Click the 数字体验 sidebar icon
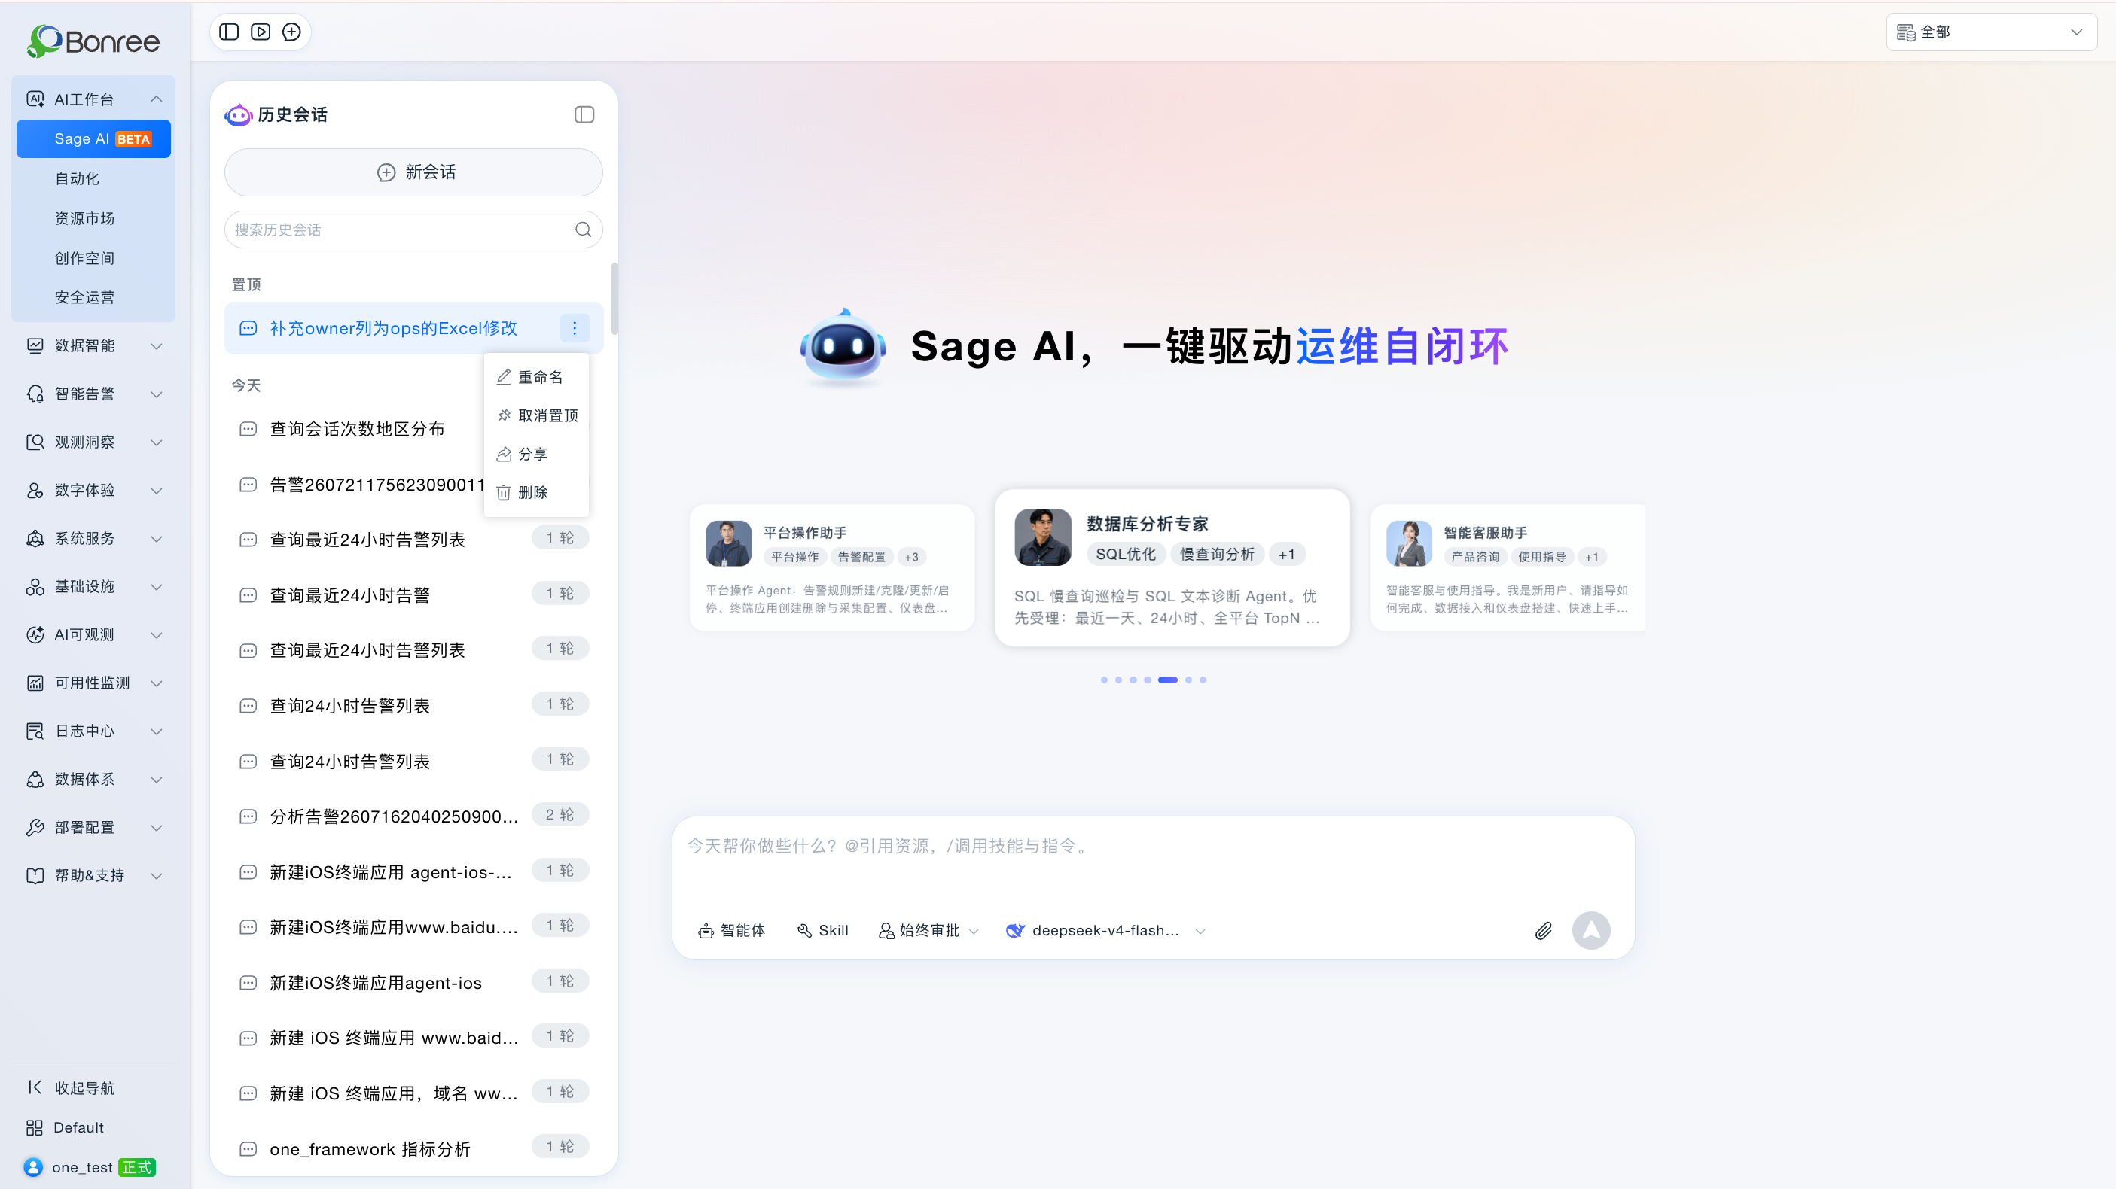 point(35,490)
